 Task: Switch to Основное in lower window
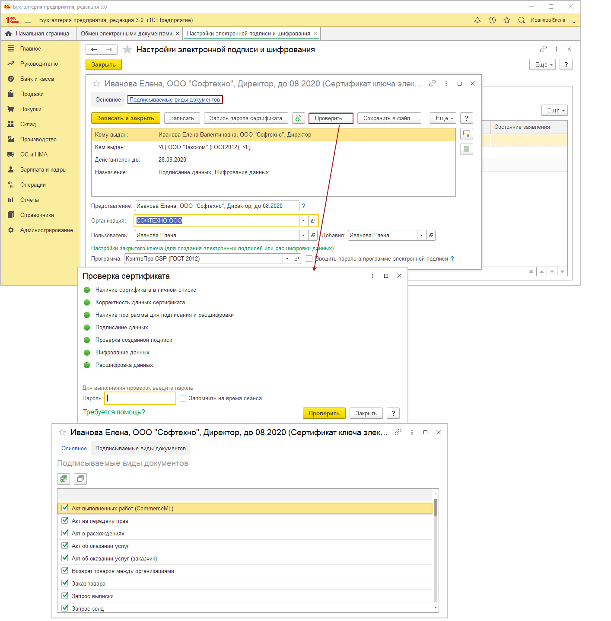[74, 448]
